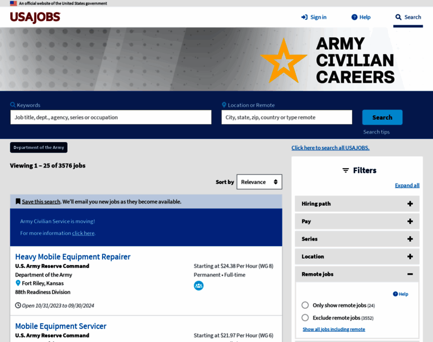Image resolution: width=433 pixels, height=342 pixels.
Task: Click the Location or Remote field
Action: click(287, 117)
